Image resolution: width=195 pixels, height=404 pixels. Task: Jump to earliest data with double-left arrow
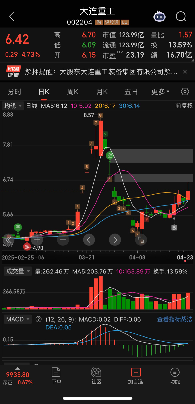8,240
